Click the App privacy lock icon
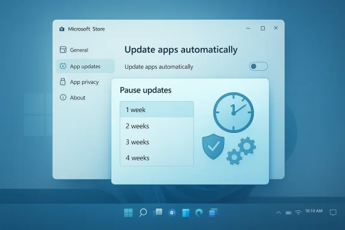 63,81
